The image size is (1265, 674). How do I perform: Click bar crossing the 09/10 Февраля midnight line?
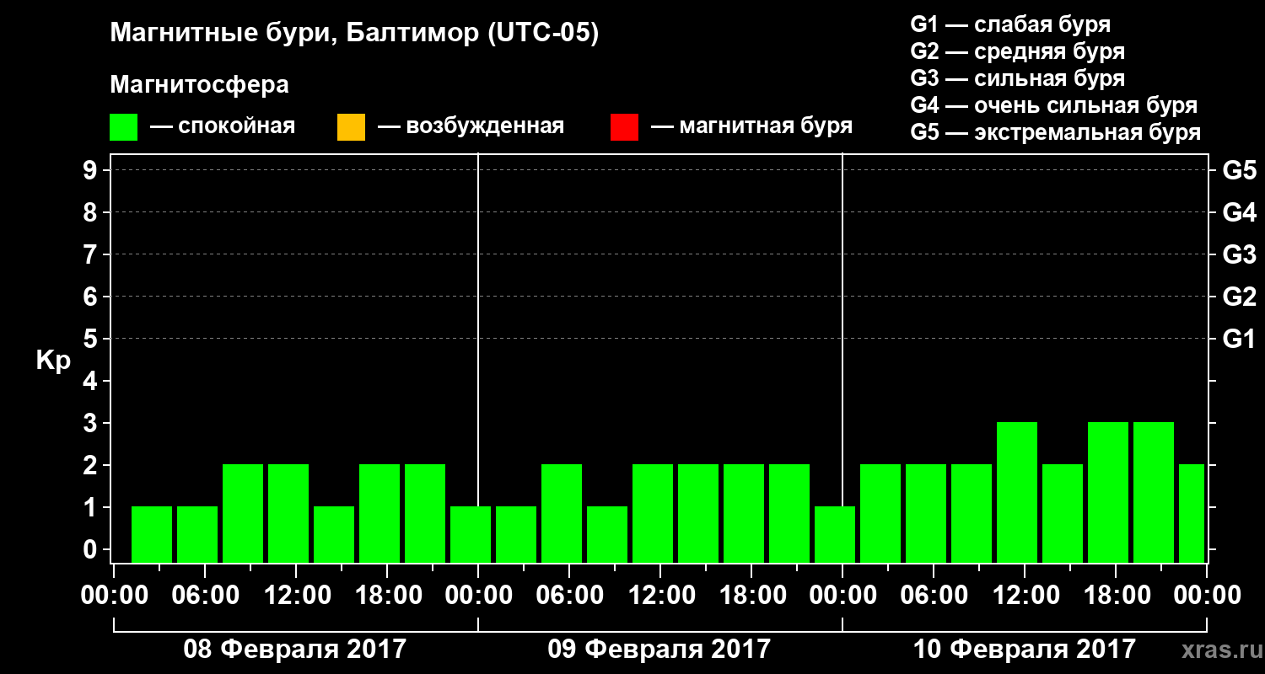(835, 534)
